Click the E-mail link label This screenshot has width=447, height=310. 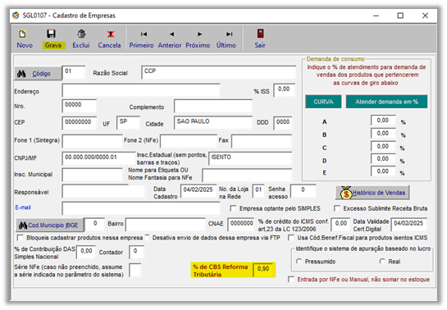point(23,207)
